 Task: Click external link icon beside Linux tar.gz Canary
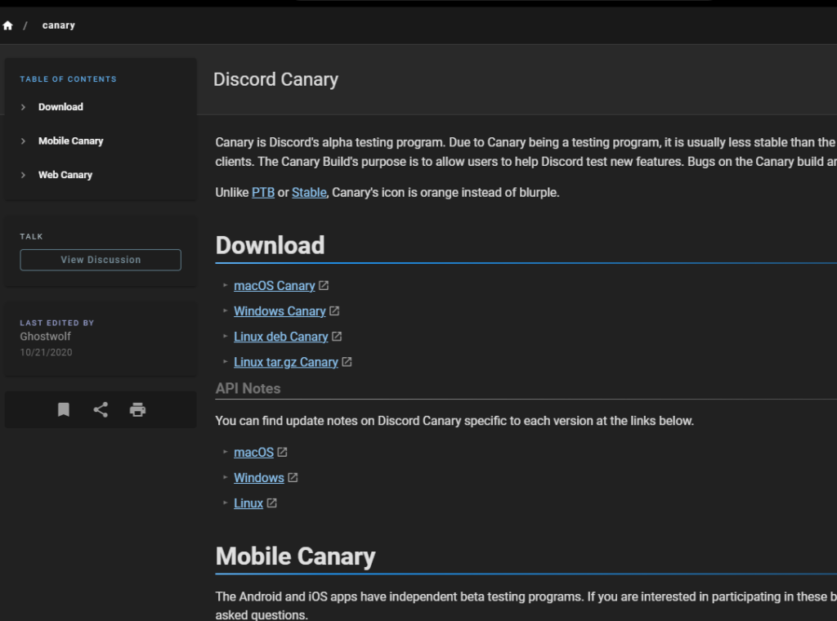347,362
